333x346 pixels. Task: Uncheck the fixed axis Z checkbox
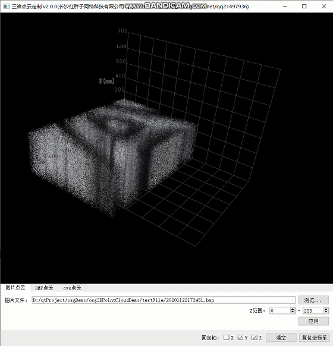click(x=255, y=338)
